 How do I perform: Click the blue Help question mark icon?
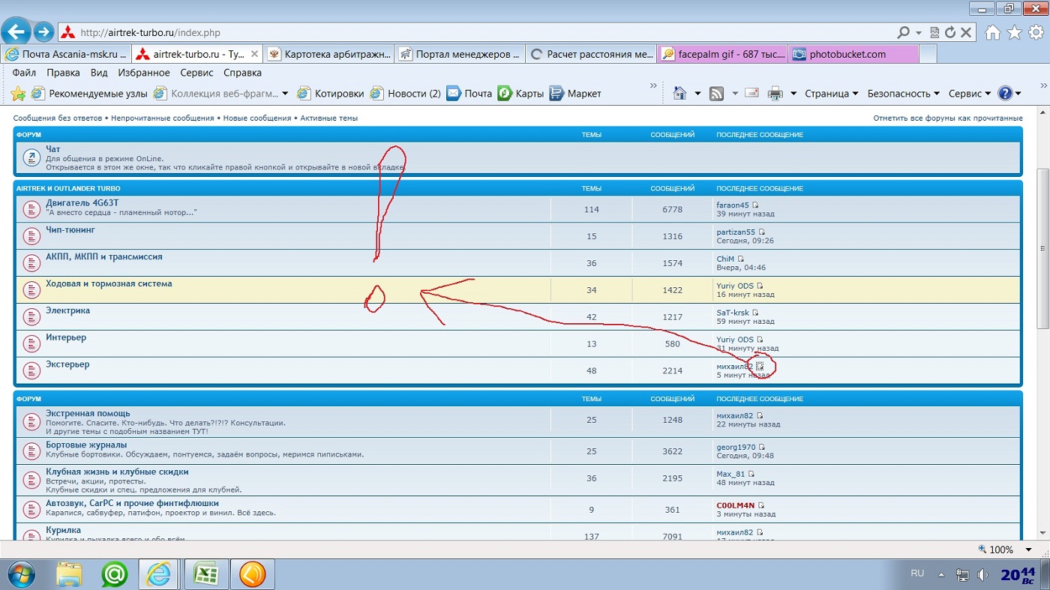coord(1005,94)
